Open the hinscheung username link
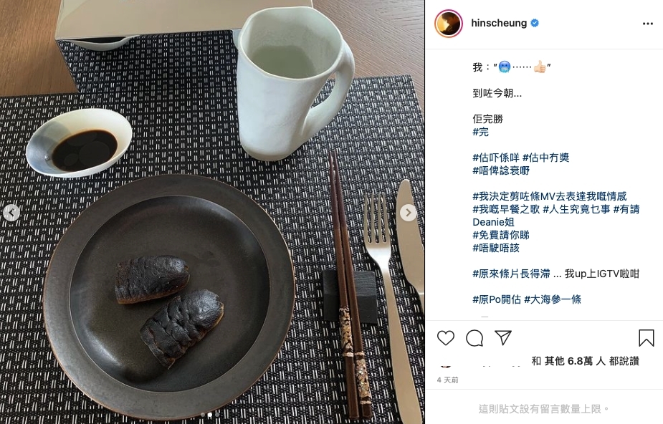 tap(499, 23)
